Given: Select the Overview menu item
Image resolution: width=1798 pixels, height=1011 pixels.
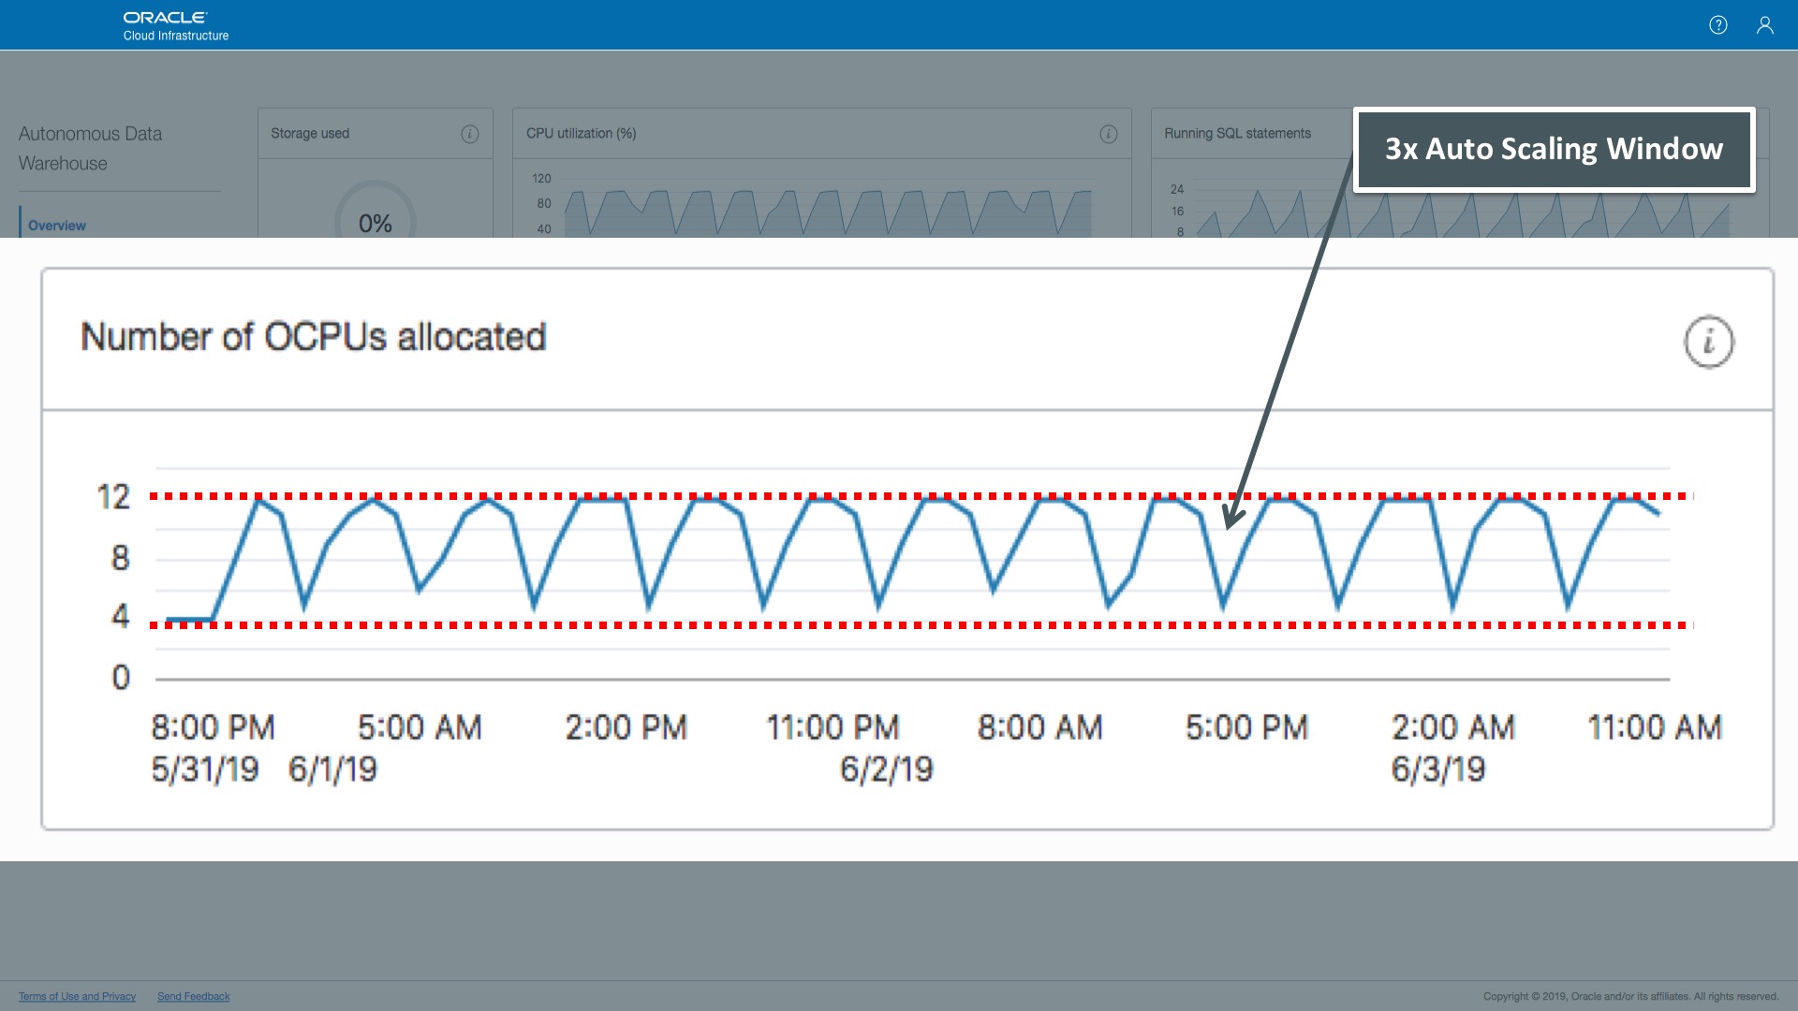Looking at the screenshot, I should [x=57, y=226].
